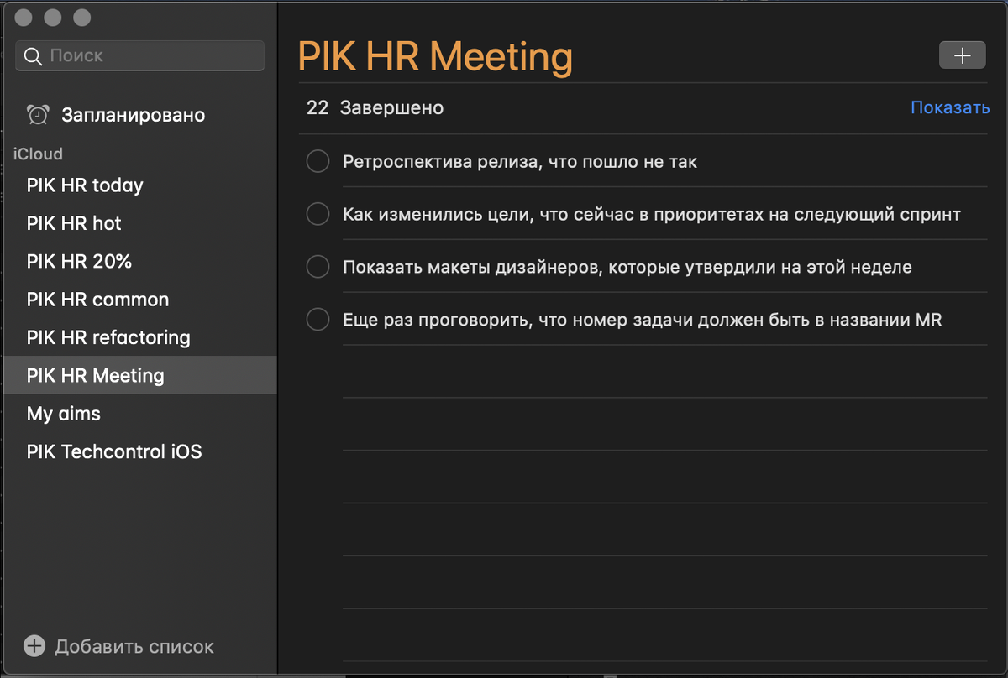
Task: Click the iCloud section header
Action: click(x=38, y=154)
